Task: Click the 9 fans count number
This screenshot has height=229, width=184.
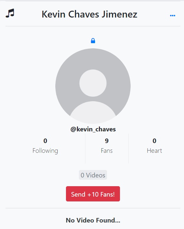Action: tap(107, 141)
